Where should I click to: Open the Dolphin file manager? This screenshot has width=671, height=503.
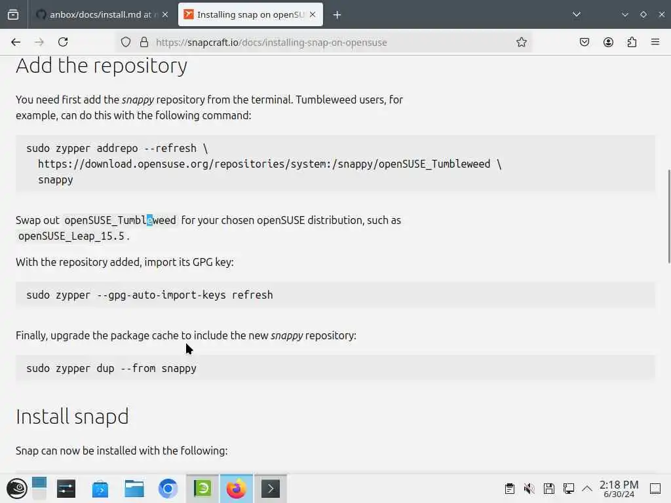pyautogui.click(x=134, y=489)
